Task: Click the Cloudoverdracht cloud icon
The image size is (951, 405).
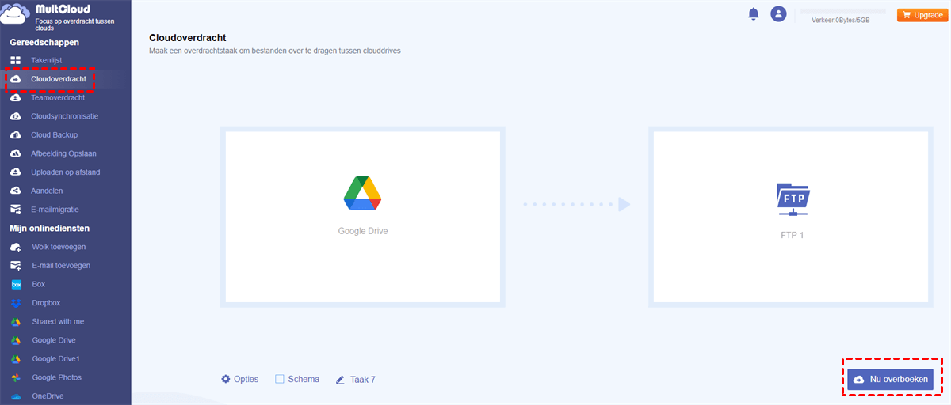Action: click(x=16, y=79)
